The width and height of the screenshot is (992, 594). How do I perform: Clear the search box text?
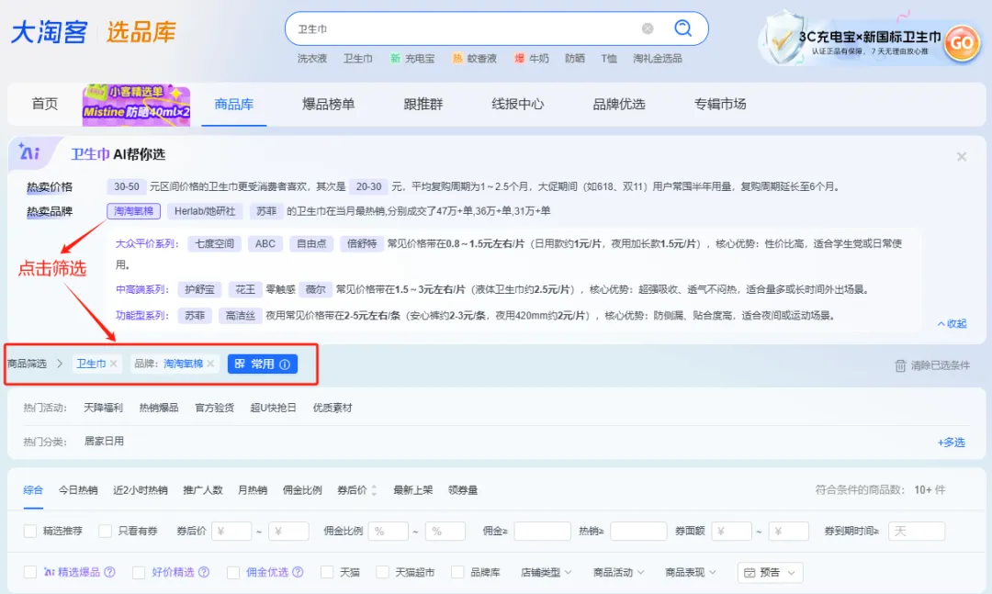648,28
